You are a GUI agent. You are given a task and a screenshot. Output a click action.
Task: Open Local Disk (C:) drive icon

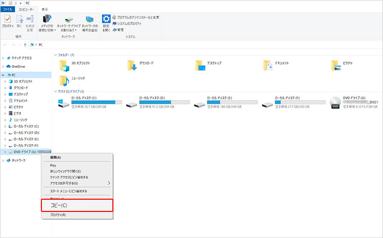click(x=64, y=103)
